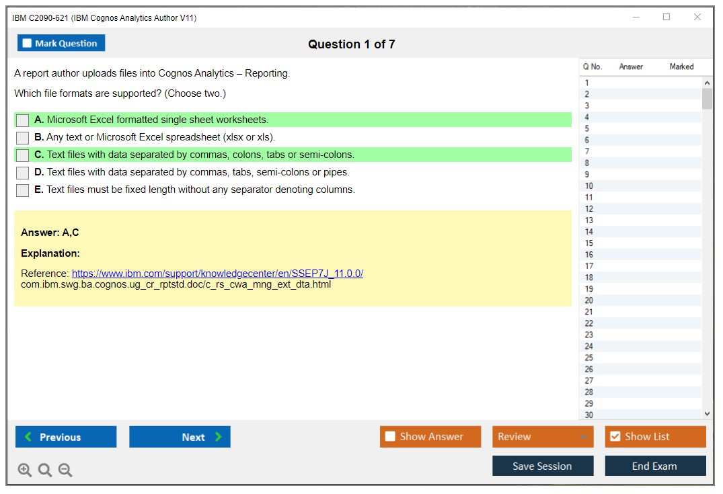Viewport: 723px width, 494px height.
Task: Check option B about Excel spreadsheets
Action: [23, 138]
